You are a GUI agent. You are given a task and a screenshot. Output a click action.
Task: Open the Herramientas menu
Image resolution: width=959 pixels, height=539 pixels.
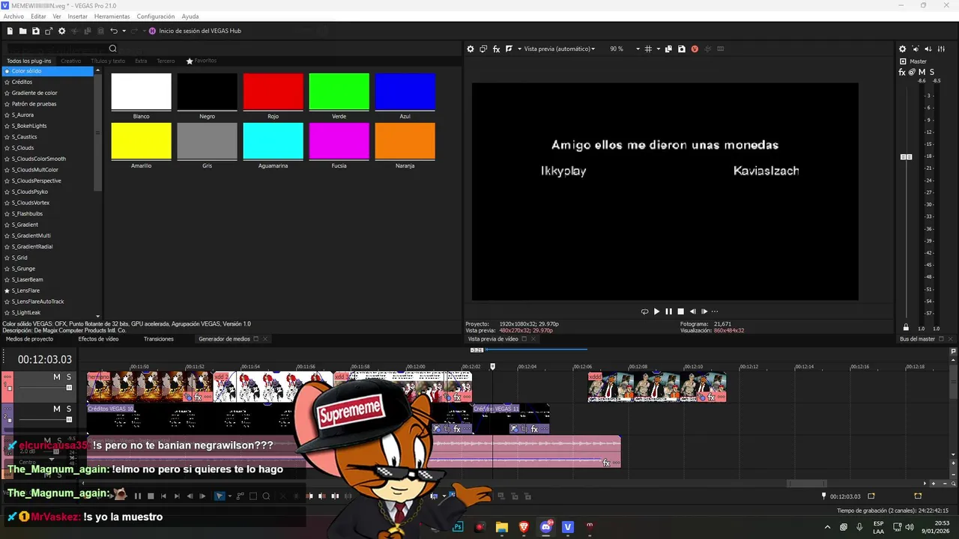tap(112, 16)
